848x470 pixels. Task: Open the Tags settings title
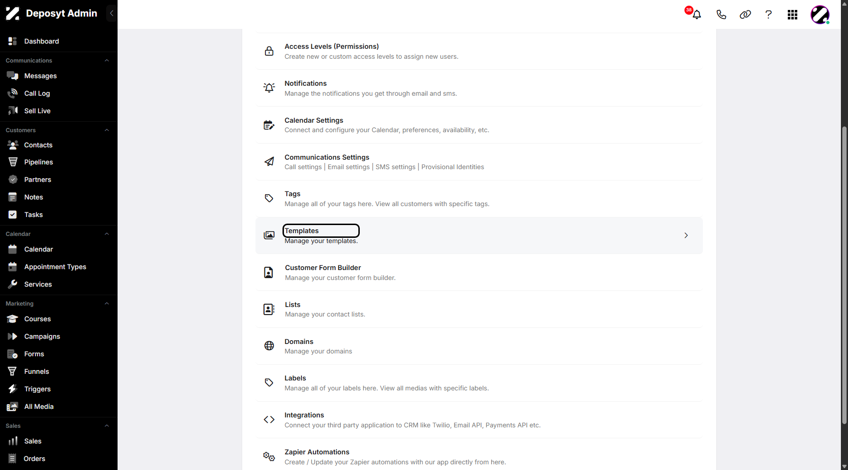click(292, 194)
